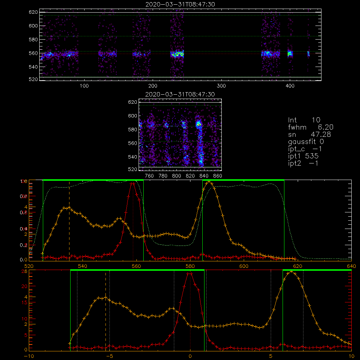Viewport: 360px width, 360px height.
Task: Select the 'ipt2 -1' readout line
Action: point(303,163)
